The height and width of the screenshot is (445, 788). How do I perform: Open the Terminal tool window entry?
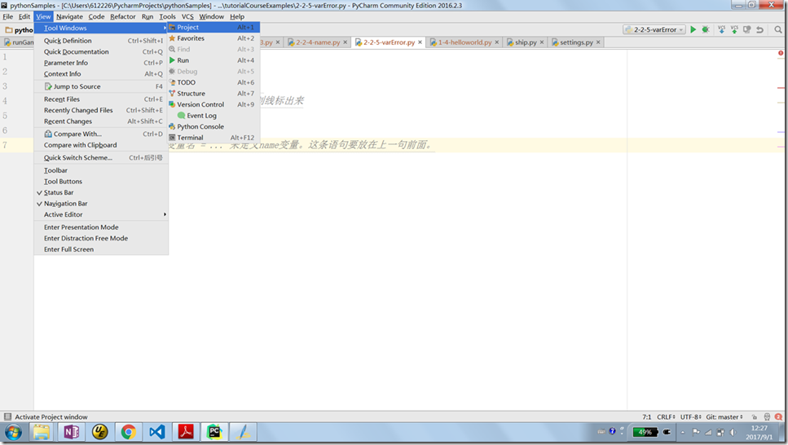[x=214, y=138]
